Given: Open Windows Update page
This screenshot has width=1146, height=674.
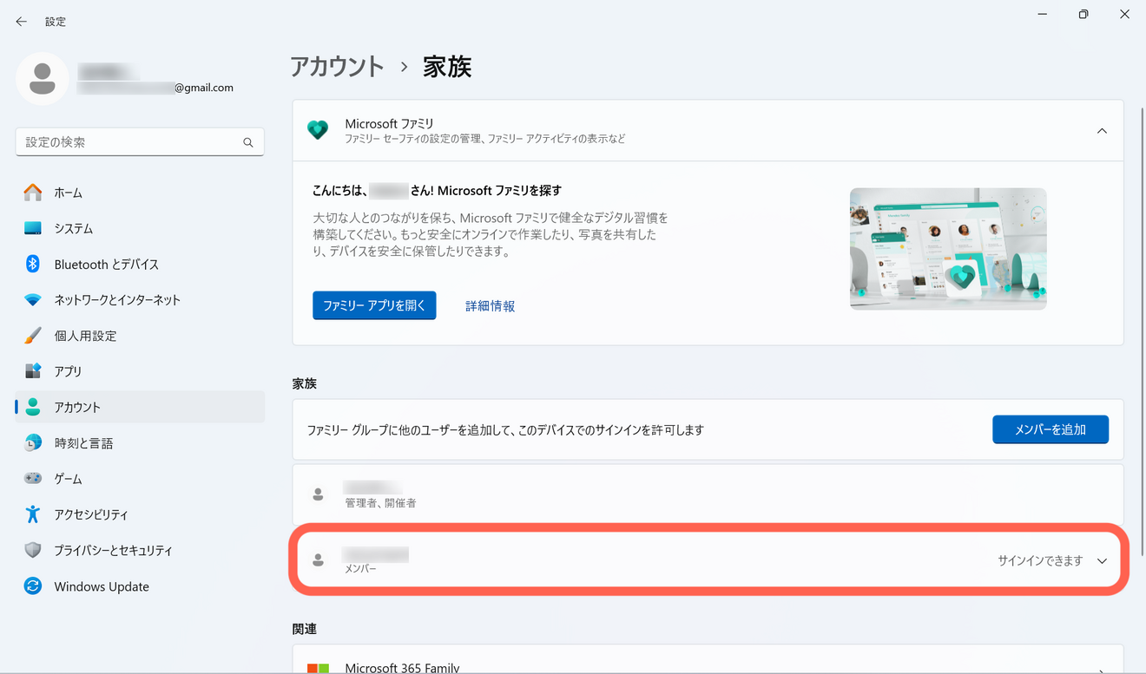Looking at the screenshot, I should pyautogui.click(x=140, y=586).
